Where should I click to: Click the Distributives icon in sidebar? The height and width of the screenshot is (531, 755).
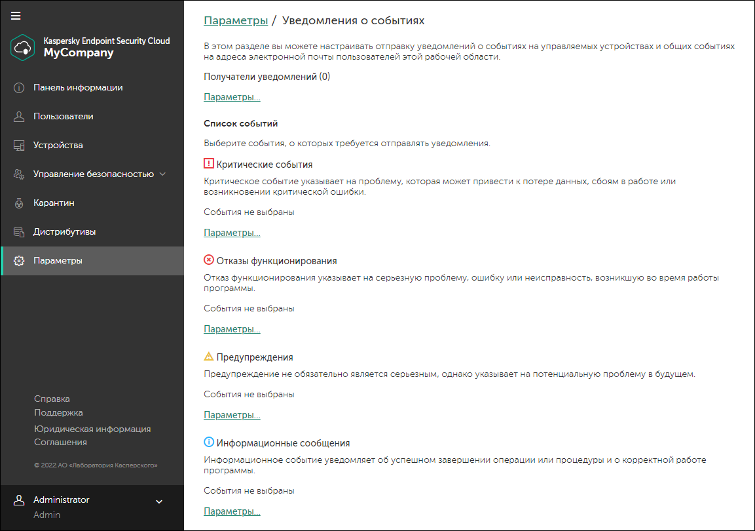click(x=19, y=232)
